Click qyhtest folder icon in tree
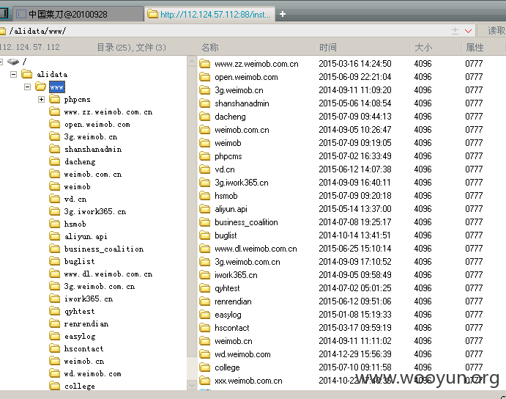506x399 pixels. coord(54,311)
